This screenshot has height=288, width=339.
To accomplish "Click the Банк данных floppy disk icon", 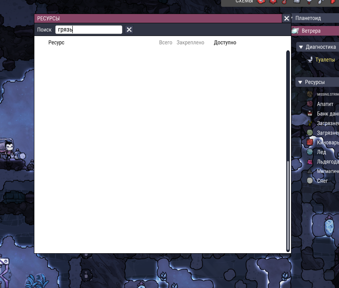I will [310, 113].
